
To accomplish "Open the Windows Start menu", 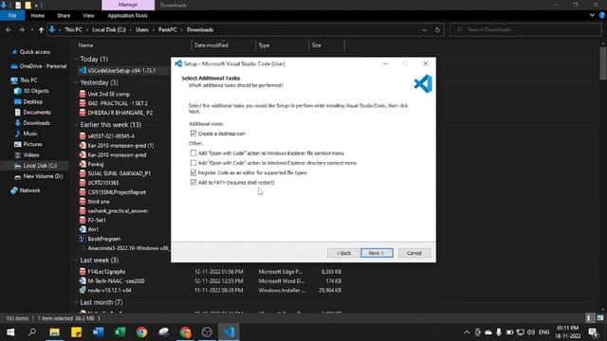I will [10, 332].
